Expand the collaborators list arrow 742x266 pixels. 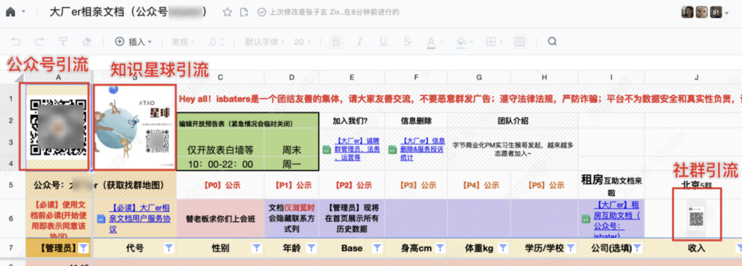coord(727,13)
